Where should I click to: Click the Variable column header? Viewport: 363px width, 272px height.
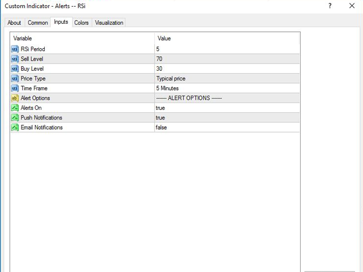23,39
